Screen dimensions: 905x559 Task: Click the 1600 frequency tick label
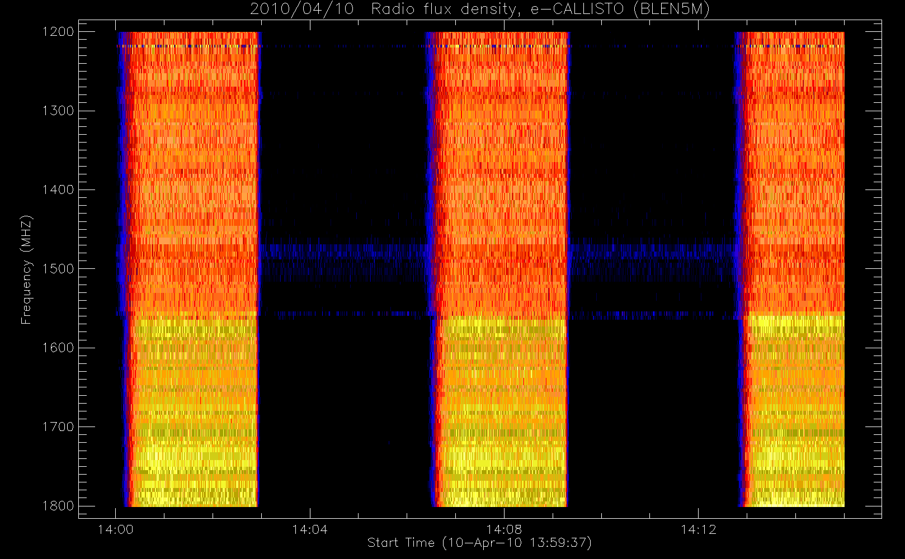58,348
